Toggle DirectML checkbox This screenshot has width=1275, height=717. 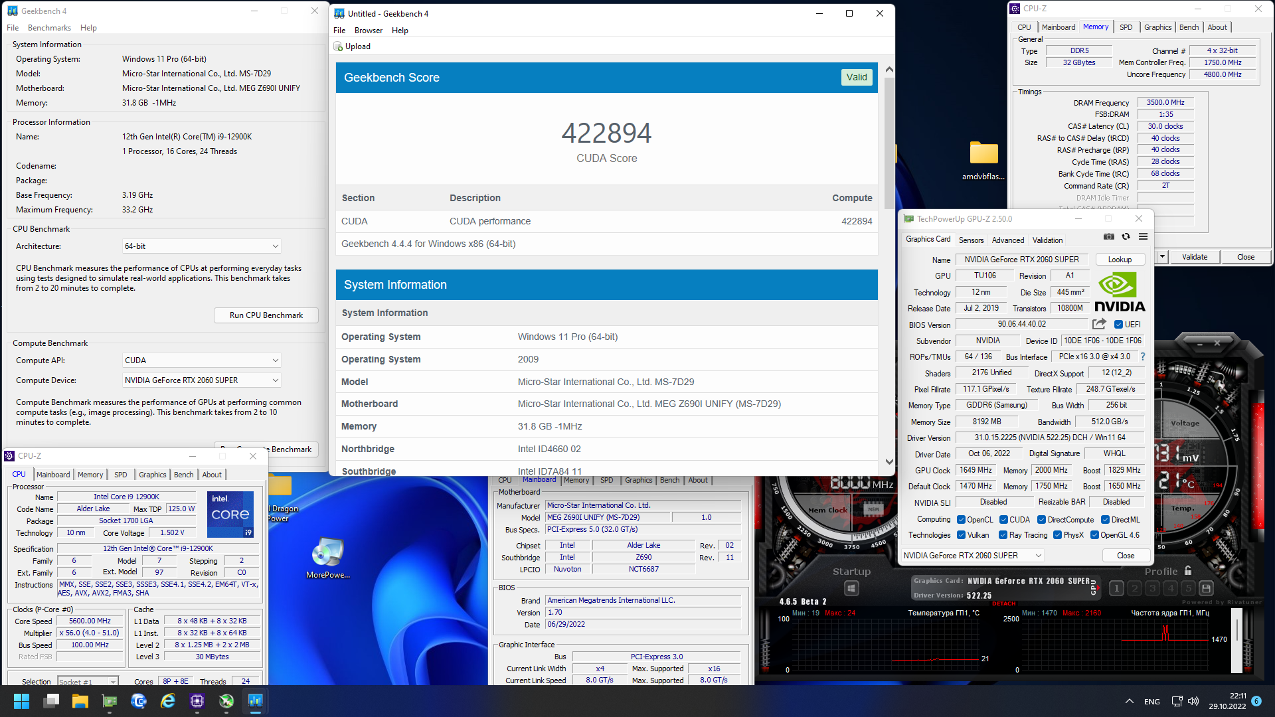coord(1105,520)
